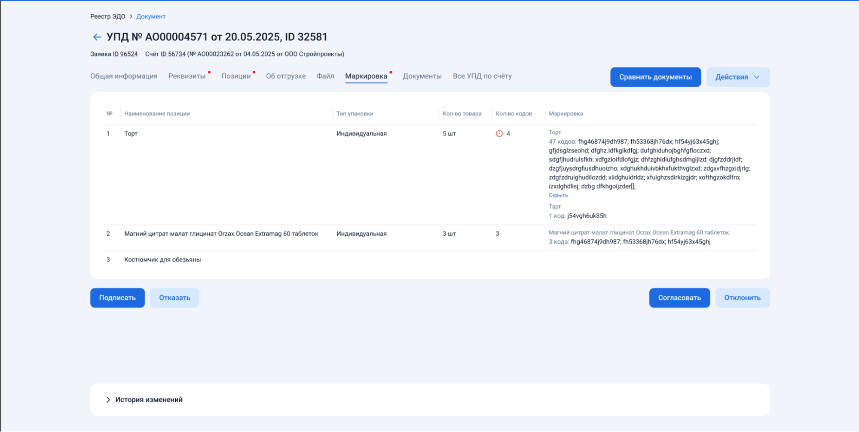Click the Скрыть link under Торт codes

tap(558, 195)
